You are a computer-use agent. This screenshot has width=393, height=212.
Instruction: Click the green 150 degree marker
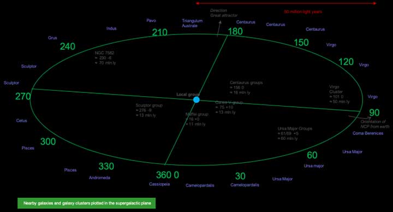(x=301, y=43)
